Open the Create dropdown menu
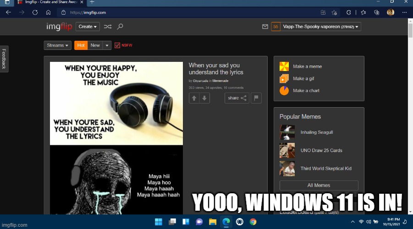The width and height of the screenshot is (413, 229). tap(88, 27)
